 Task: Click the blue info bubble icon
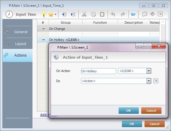pyautogui.click(x=133, y=14)
